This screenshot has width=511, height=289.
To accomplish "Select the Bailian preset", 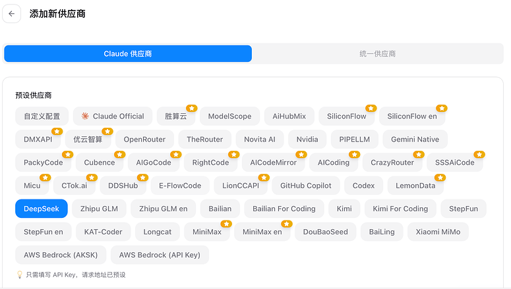I will click(x=220, y=209).
